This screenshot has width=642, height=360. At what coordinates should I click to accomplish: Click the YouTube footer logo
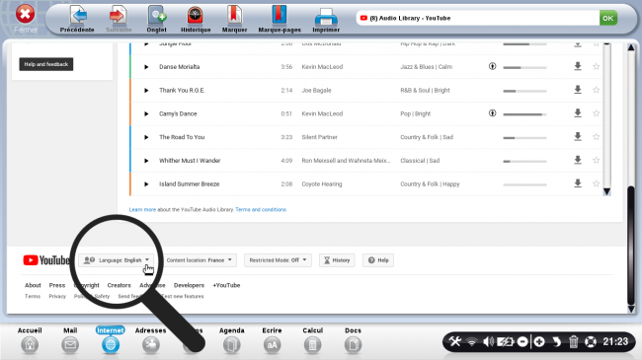[46, 260]
